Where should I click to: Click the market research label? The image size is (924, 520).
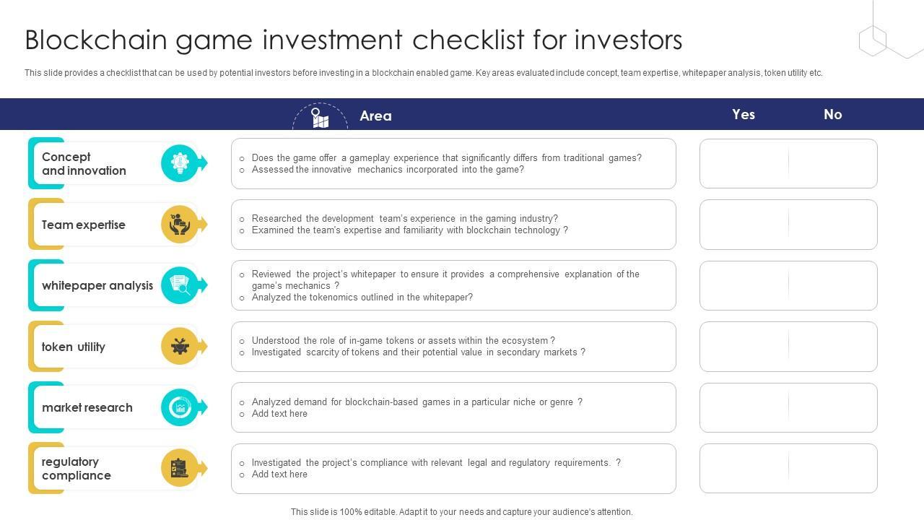click(87, 407)
